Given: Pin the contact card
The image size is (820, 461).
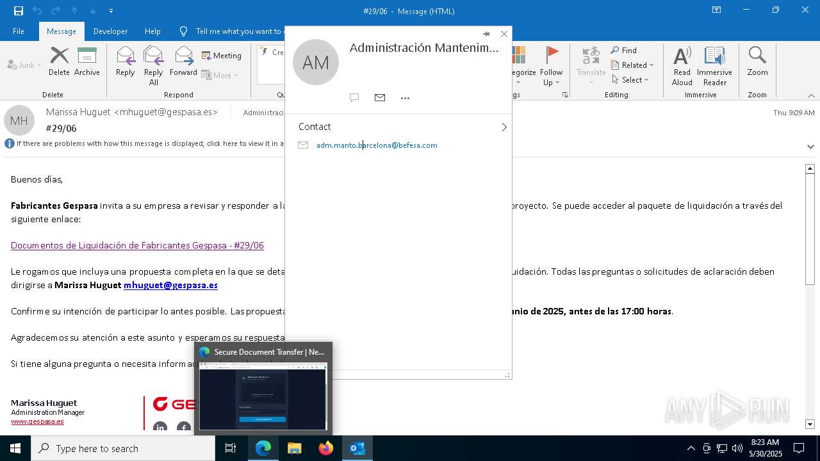Looking at the screenshot, I should (486, 34).
